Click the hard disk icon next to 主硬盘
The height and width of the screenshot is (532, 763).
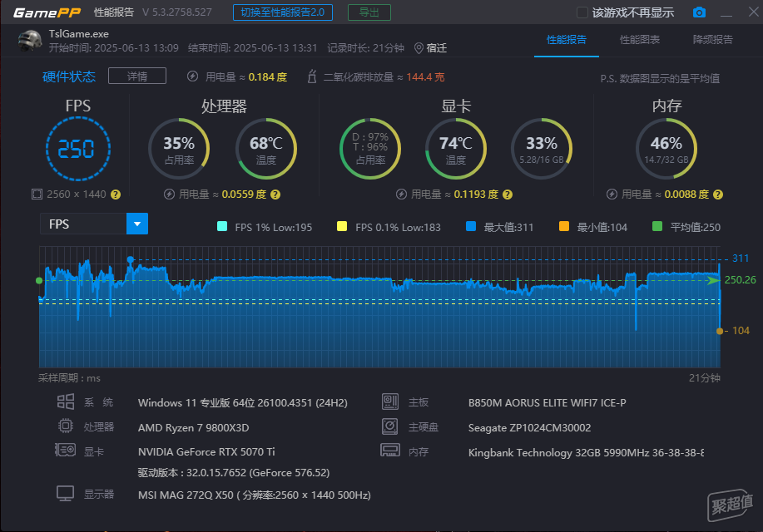click(390, 426)
